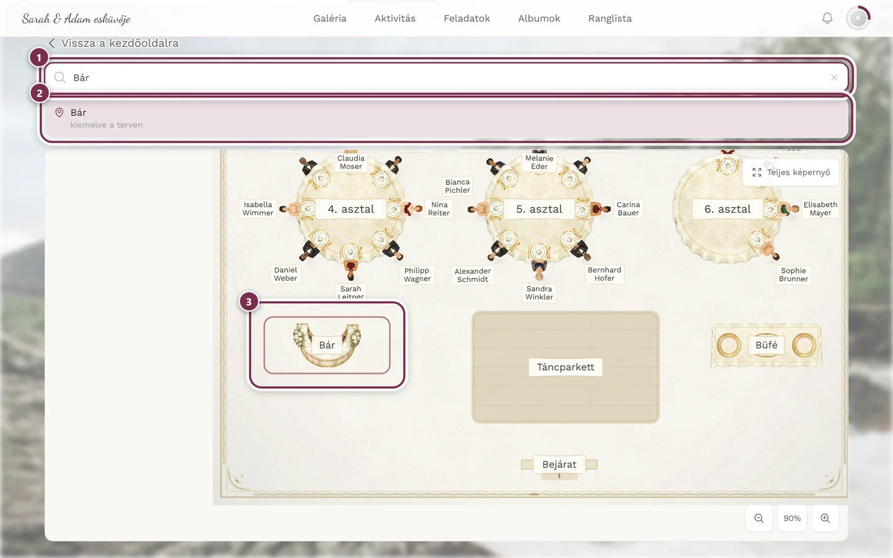Click the location pin beside Bár result
The image size is (893, 558).
click(60, 112)
